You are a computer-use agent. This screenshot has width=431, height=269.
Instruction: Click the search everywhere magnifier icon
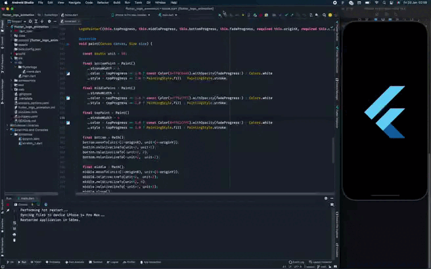pyautogui.click(x=324, y=15)
